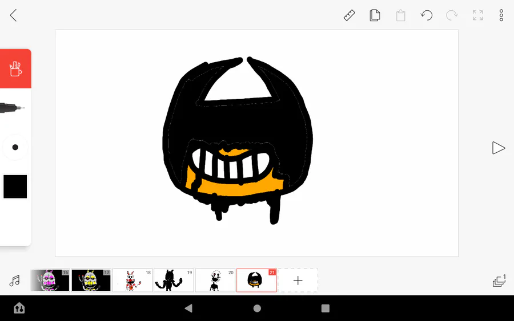Image resolution: width=514 pixels, height=321 pixels.
Task: Select the pen brush tool
Action: pos(12,108)
